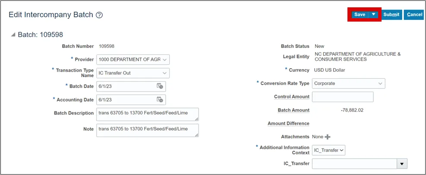Image resolution: width=426 pixels, height=175 pixels.
Task: Open the Save button dropdown arrow
Action: 374,14
